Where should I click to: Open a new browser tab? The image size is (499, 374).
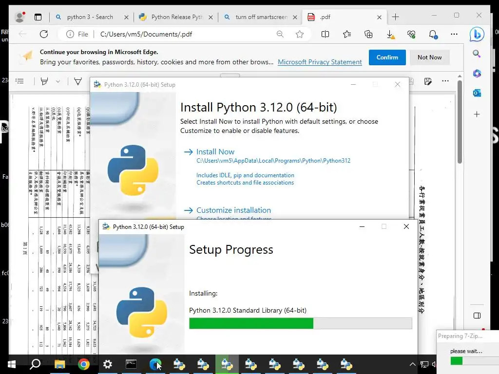(x=395, y=17)
